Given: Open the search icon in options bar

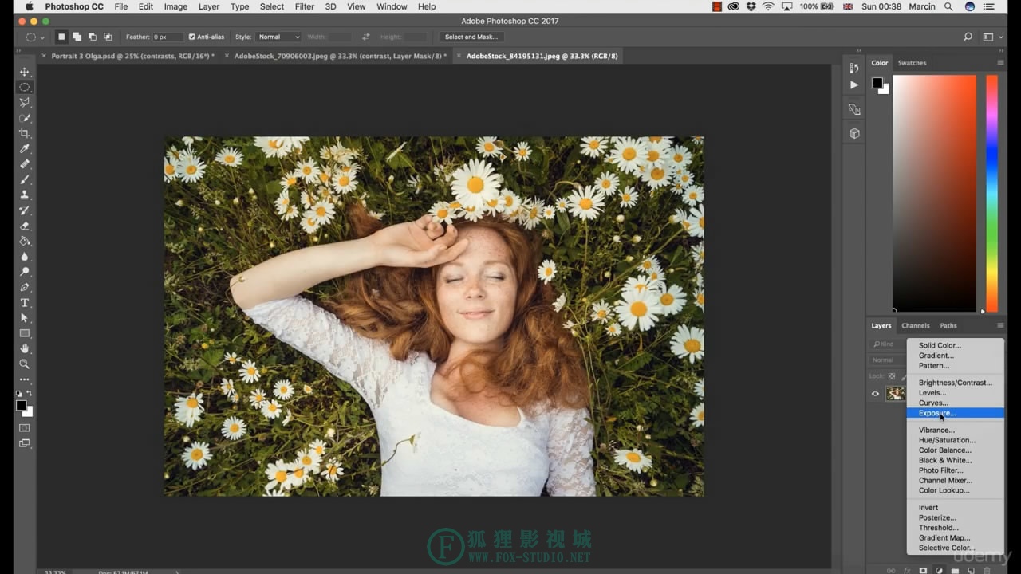Looking at the screenshot, I should 968,37.
